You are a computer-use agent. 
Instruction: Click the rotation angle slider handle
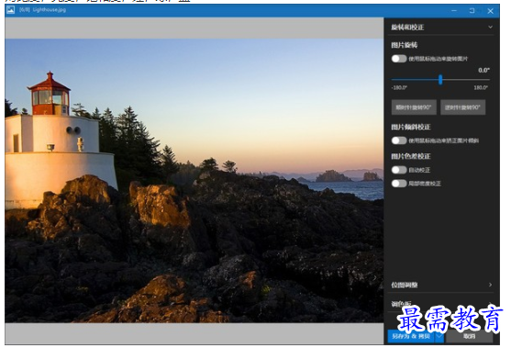tap(440, 80)
